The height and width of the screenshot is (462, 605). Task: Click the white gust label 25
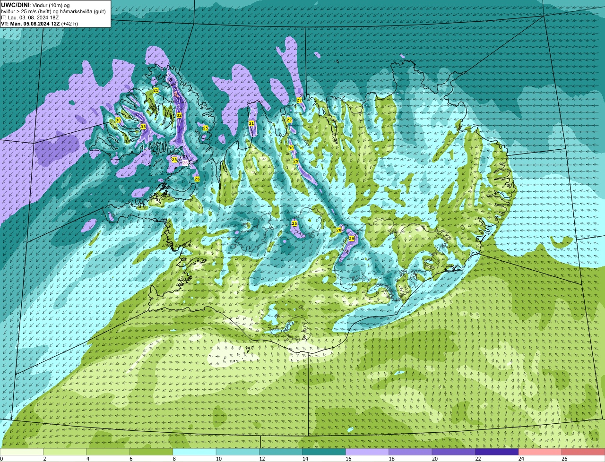click(x=185, y=163)
